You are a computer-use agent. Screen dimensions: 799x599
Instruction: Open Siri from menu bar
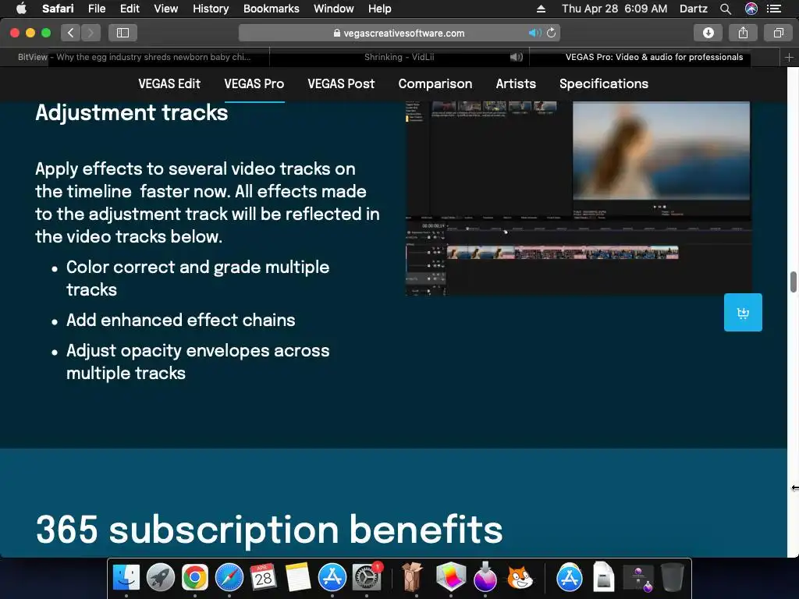751,9
